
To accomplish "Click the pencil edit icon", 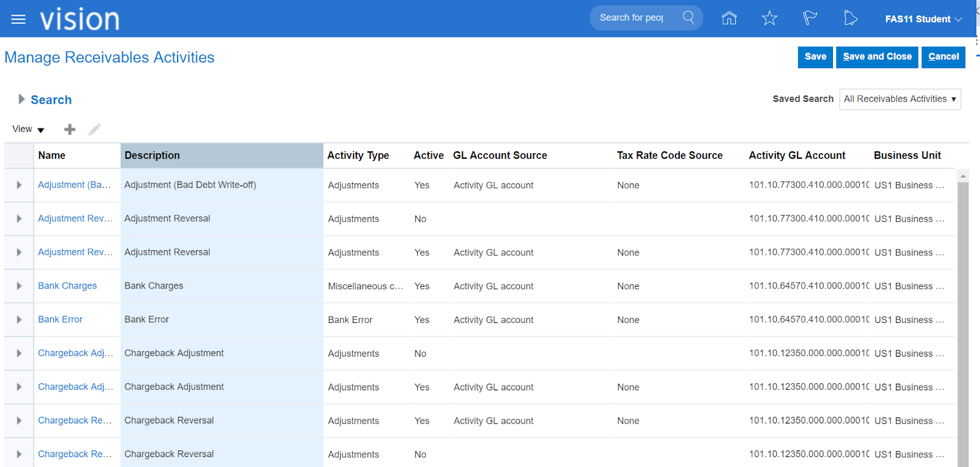I will point(94,129).
